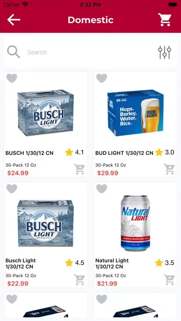This screenshot has height=321, width=181.
Task: Favorite the Bud Light heart
Action: [x=102, y=78]
